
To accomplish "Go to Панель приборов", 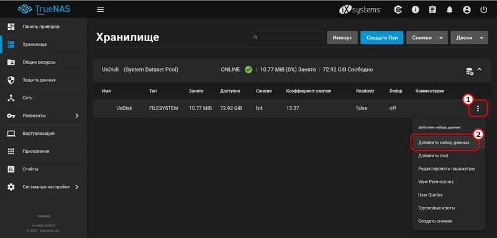I will (x=41, y=27).
